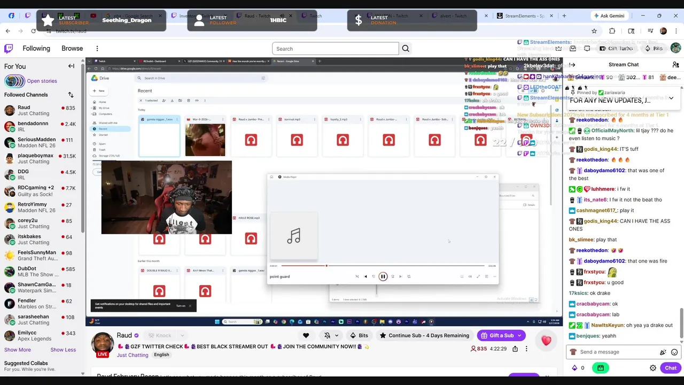This screenshot has width=684, height=385.
Task: Click the search magnifier button
Action: click(406, 49)
